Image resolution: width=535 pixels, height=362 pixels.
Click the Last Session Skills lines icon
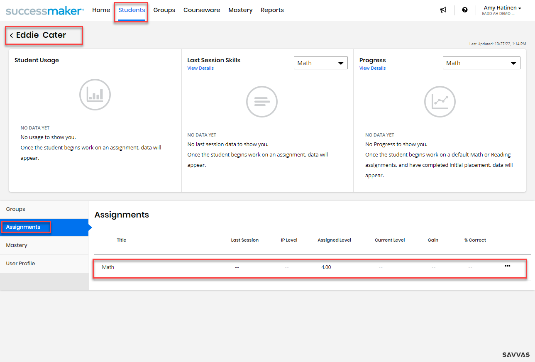pyautogui.click(x=262, y=102)
